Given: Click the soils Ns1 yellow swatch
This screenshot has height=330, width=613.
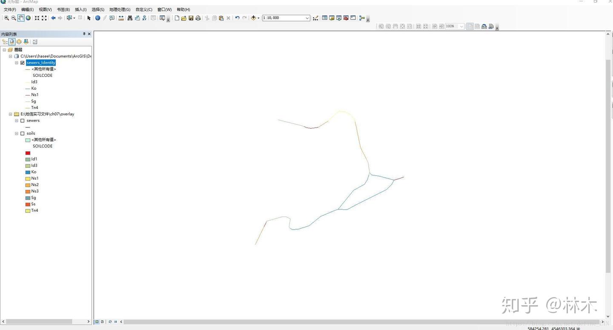Looking at the screenshot, I should (28, 178).
